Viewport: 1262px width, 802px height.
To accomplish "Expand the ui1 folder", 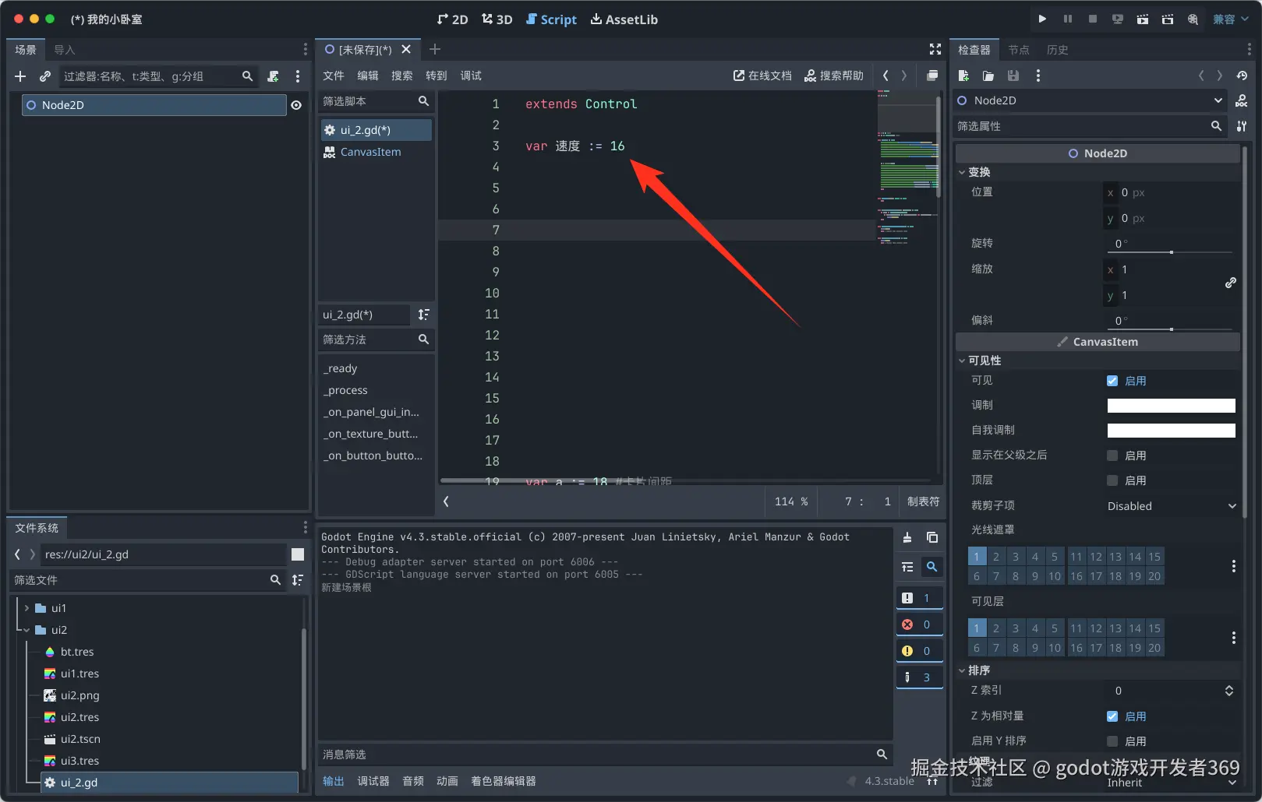I will (27, 608).
